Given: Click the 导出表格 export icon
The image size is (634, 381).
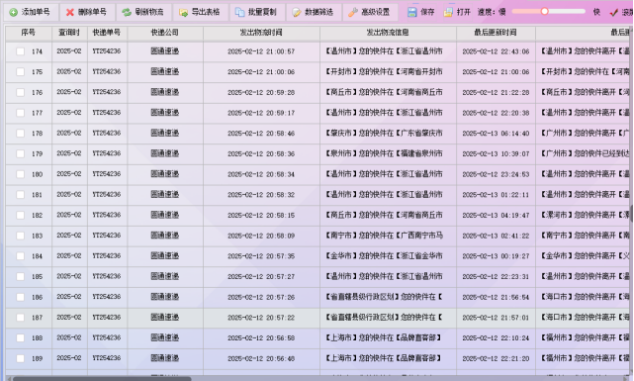Looking at the screenshot, I should [183, 12].
